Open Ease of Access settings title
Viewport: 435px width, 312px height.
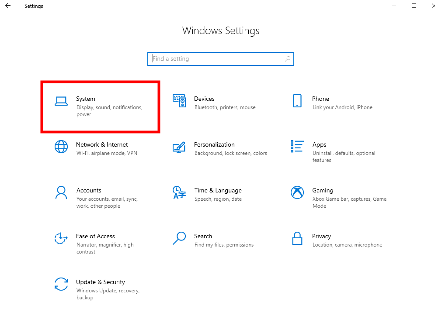(95, 236)
